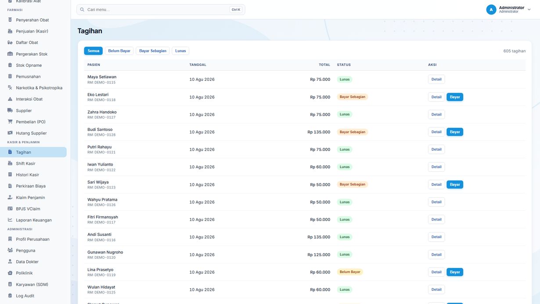Select the Daftar Obat pill icon
The width and height of the screenshot is (540, 304).
[10, 43]
